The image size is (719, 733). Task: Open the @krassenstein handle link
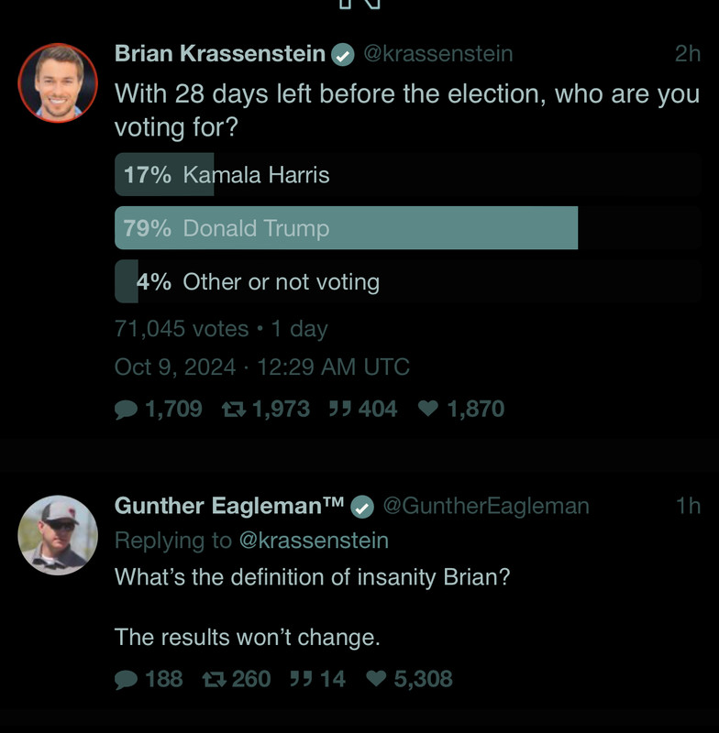point(438,54)
